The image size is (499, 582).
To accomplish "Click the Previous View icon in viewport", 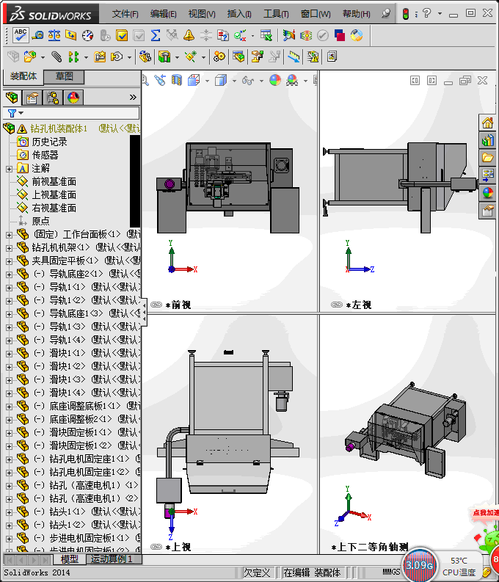I will point(160,80).
